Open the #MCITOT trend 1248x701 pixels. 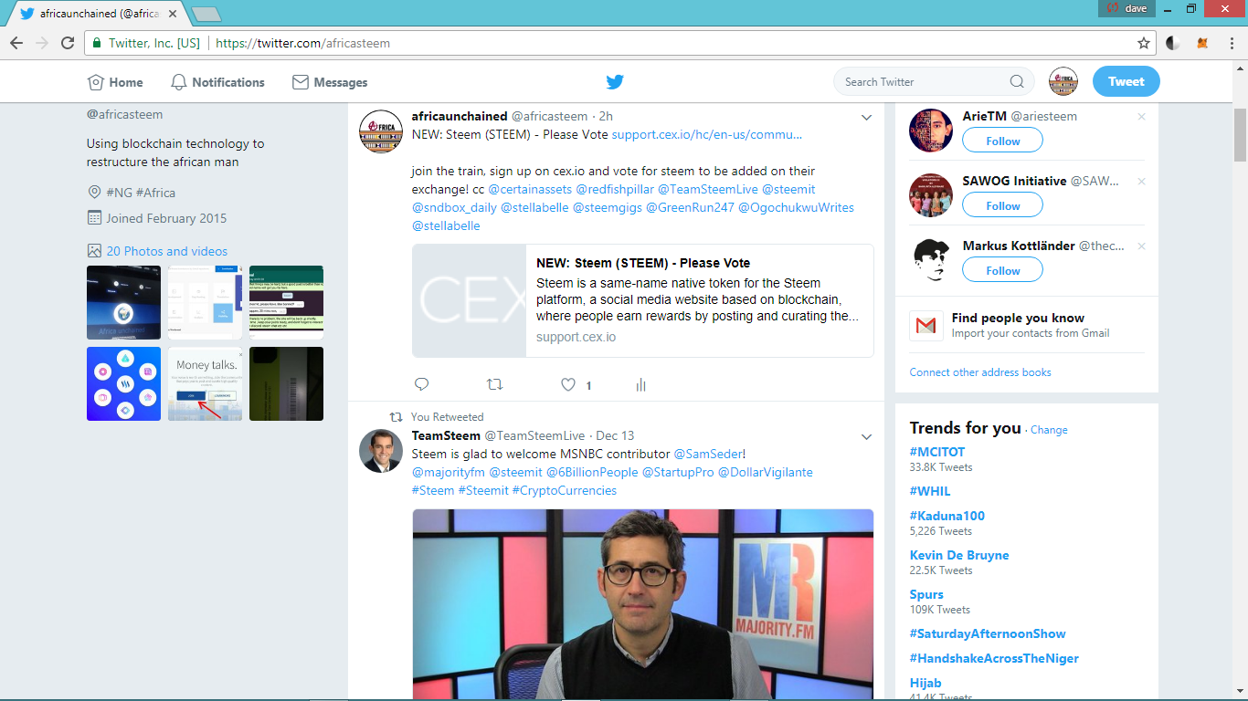(937, 452)
